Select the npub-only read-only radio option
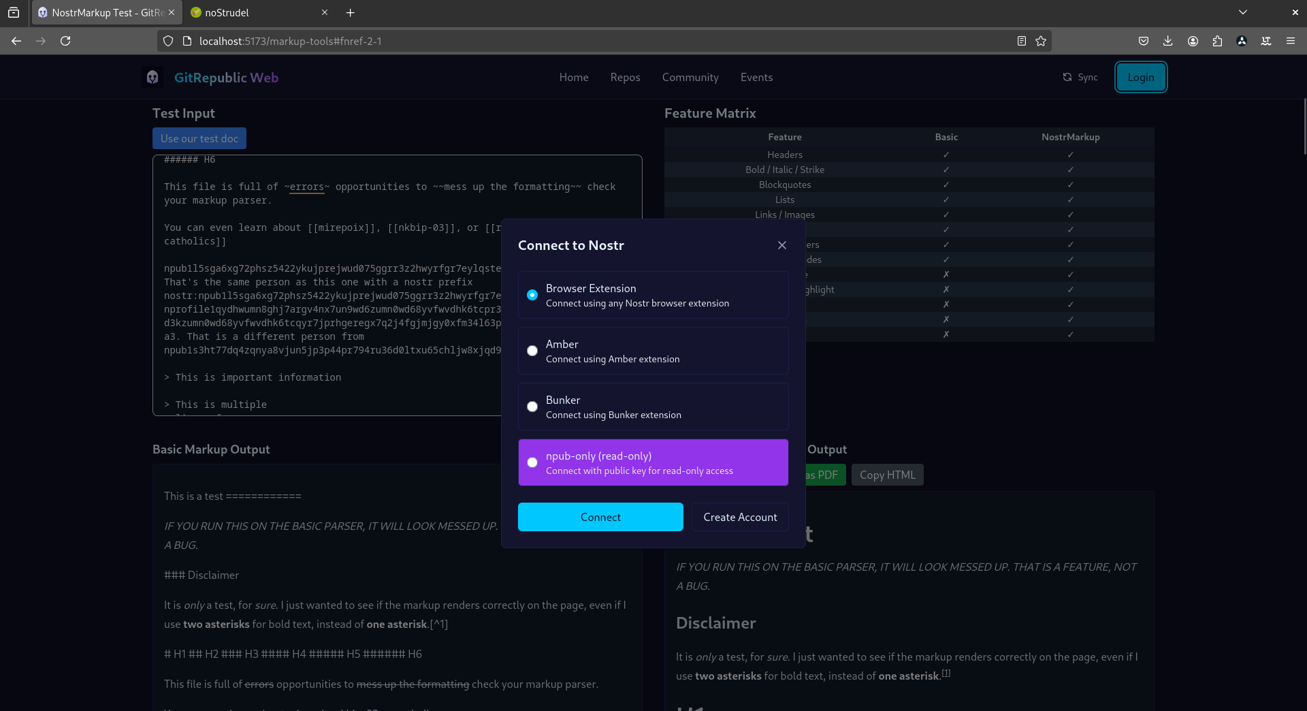The image size is (1307, 711). click(532, 462)
